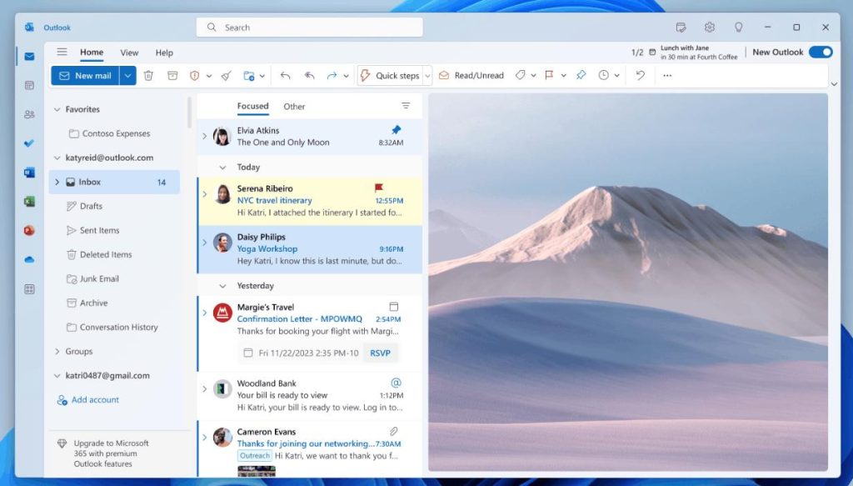This screenshot has width=853, height=486.
Task: Collapse the Favorites section
Action: 55,108
